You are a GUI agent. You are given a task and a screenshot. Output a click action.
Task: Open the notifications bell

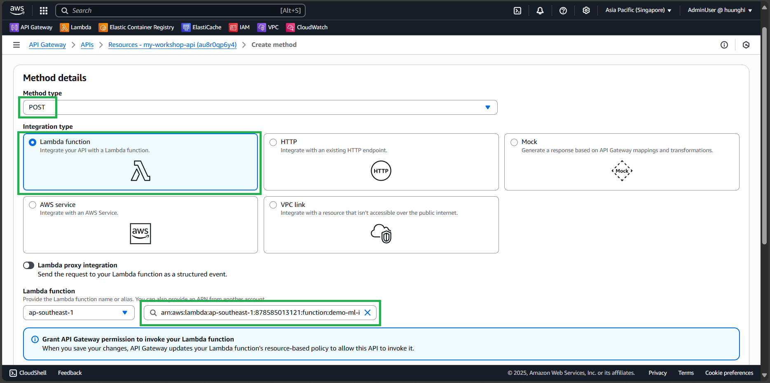540,11
